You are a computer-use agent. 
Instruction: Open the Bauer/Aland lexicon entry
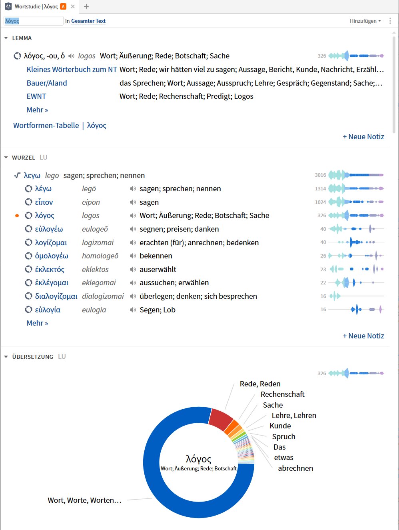(47, 83)
